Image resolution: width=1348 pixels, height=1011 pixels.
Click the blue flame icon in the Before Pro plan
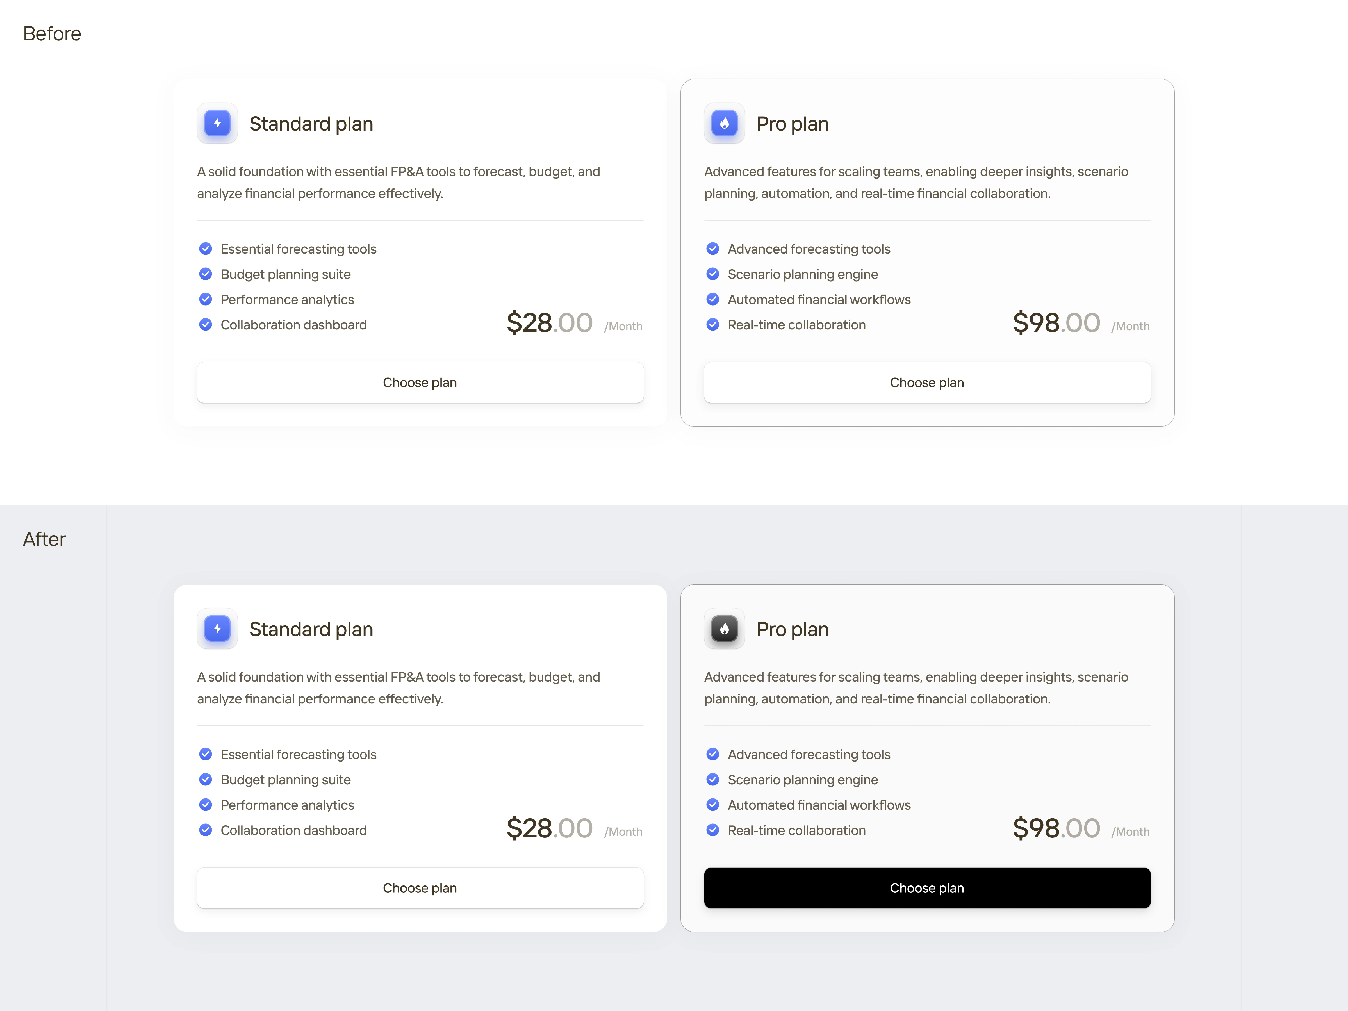tap(724, 123)
